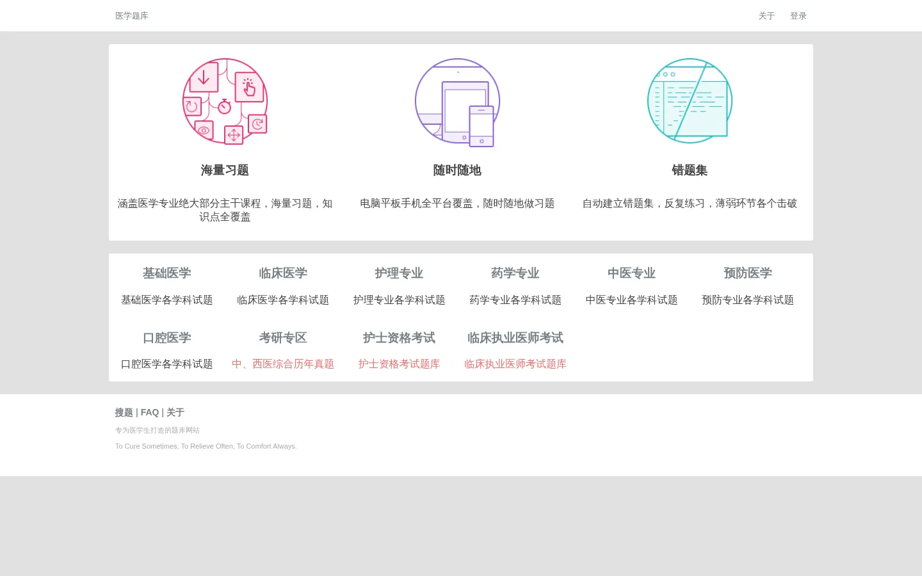Image resolution: width=922 pixels, height=576 pixels.
Task: Click 口腔医学各学科试题 description
Action: [x=167, y=364]
